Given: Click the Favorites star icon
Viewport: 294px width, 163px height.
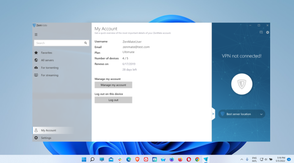Looking at the screenshot, I should 36,52.
